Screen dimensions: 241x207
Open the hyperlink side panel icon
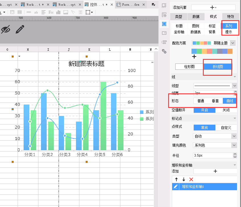[x=164, y=51]
